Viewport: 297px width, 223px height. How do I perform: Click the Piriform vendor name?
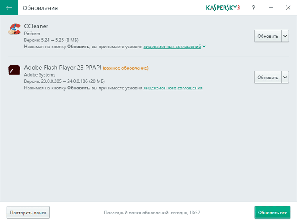[32, 34]
